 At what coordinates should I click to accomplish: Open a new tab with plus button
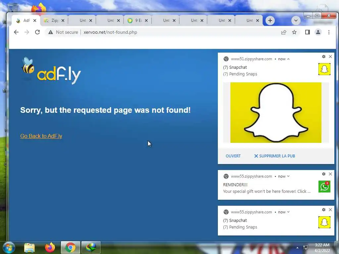pos(270,21)
